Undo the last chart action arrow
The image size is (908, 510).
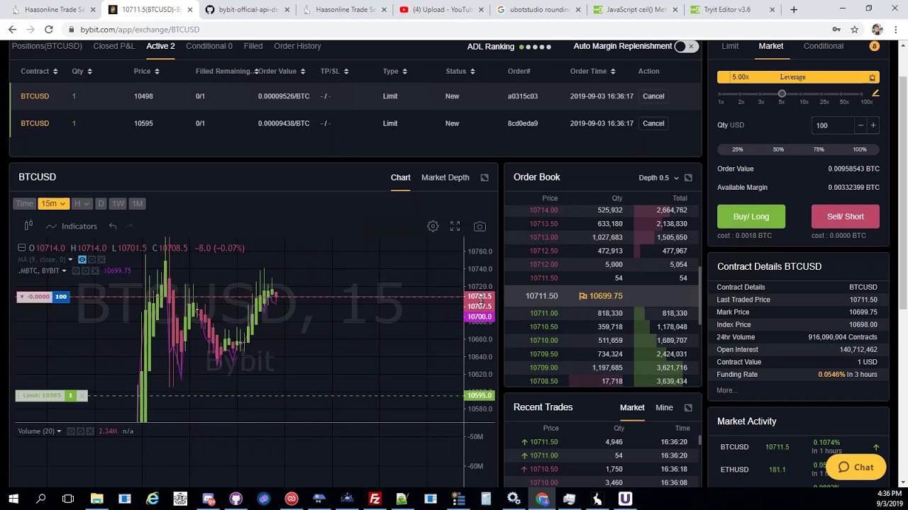point(113,226)
